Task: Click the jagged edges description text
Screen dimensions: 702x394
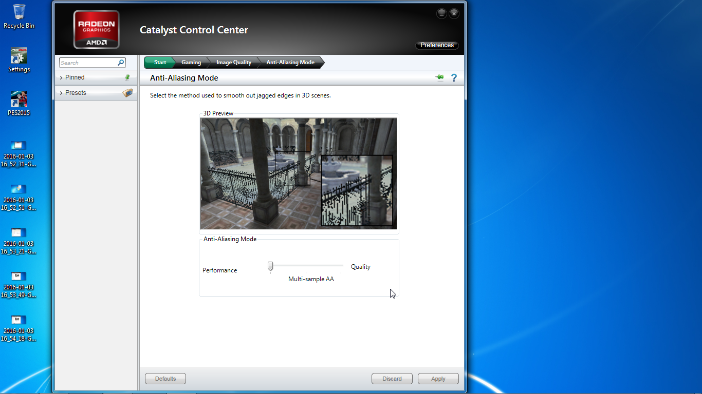Action: click(x=241, y=95)
